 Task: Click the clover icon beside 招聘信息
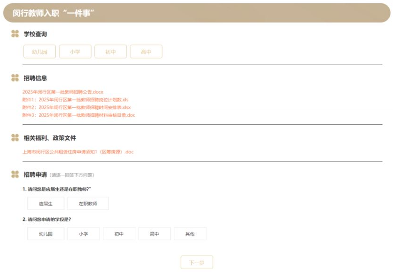15,78
